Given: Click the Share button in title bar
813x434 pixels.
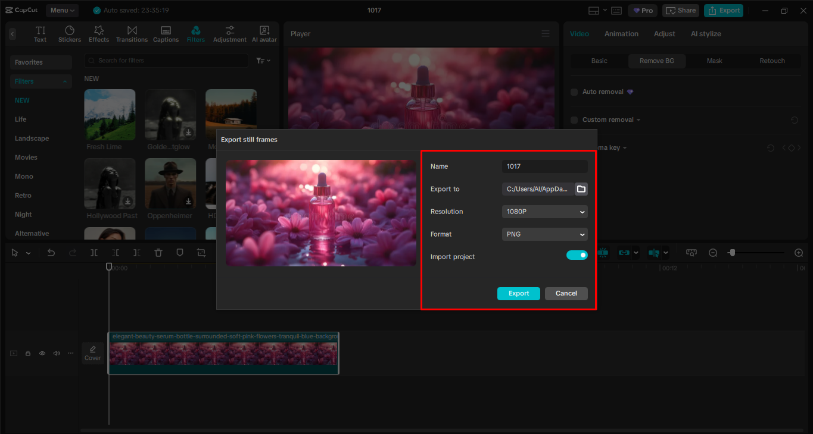Looking at the screenshot, I should coord(681,11).
